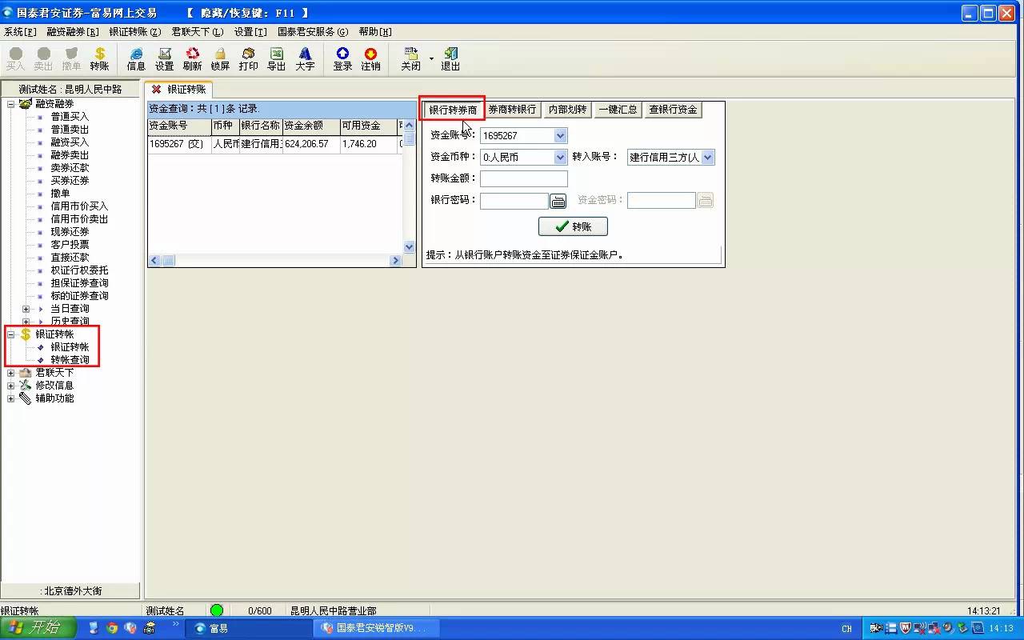Open the 君联天下 menu in menu bar

(x=198, y=32)
